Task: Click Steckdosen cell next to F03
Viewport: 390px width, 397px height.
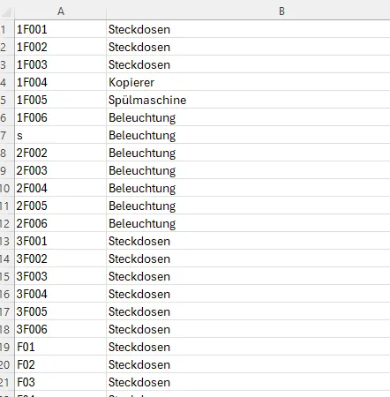Action: click(x=248, y=382)
